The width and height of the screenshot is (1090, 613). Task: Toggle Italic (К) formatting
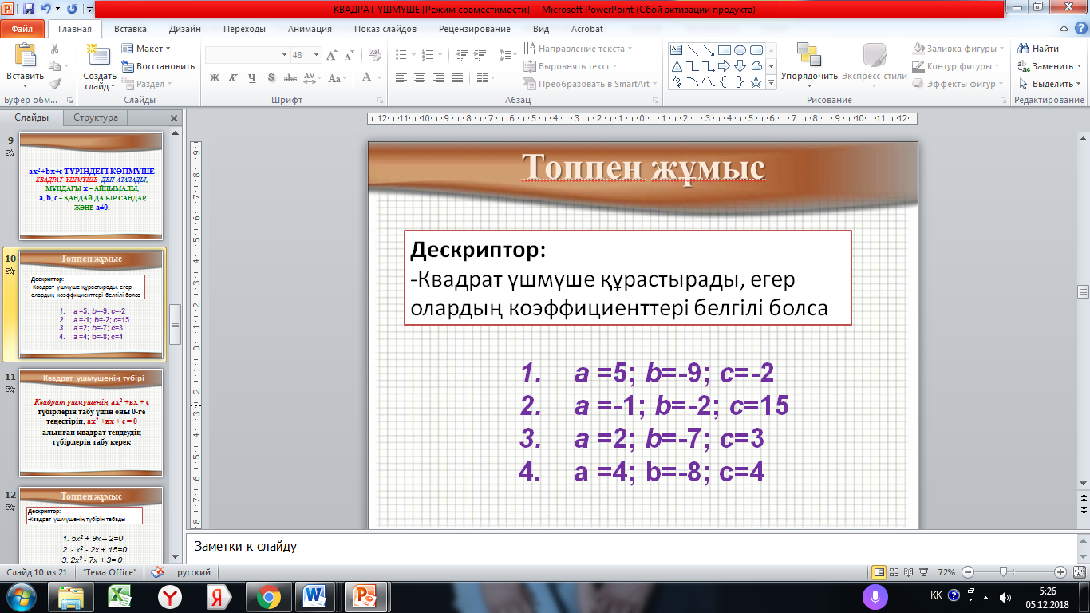tap(233, 78)
